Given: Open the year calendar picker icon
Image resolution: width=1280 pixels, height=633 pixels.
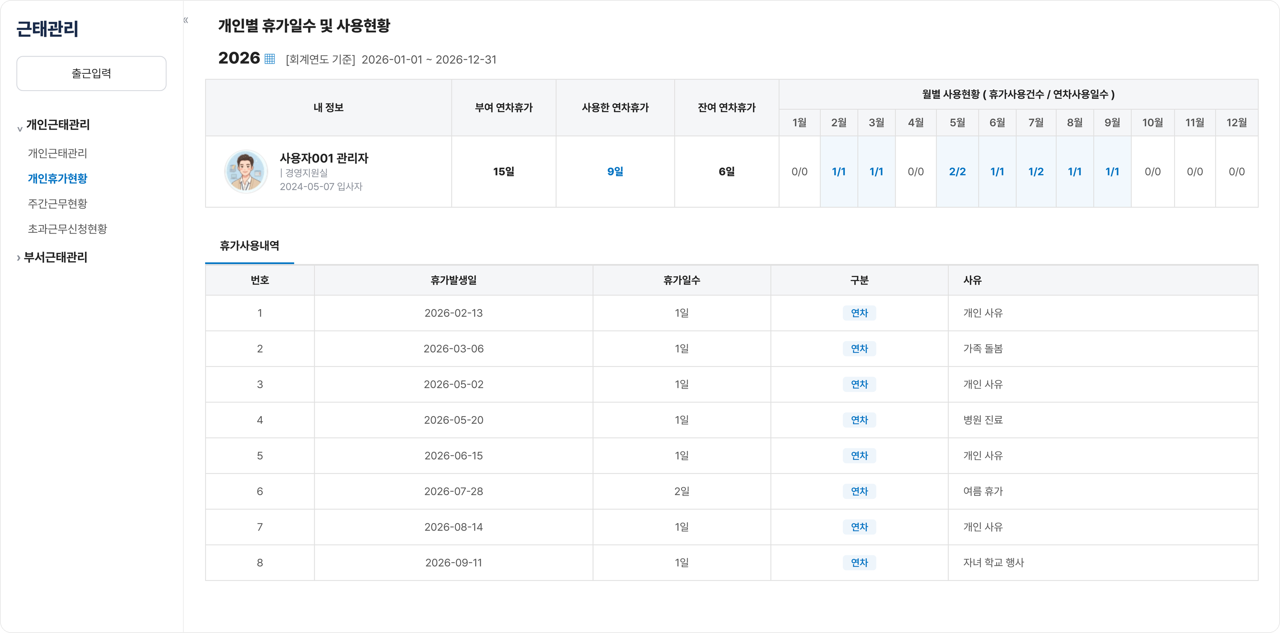Looking at the screenshot, I should pyautogui.click(x=269, y=59).
